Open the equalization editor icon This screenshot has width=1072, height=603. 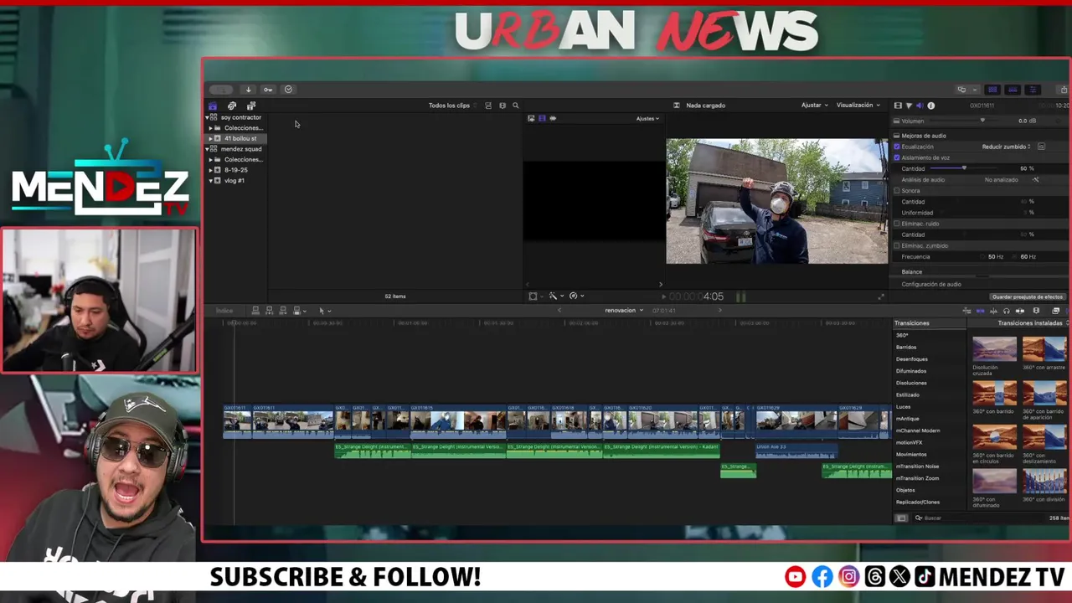tap(1041, 147)
